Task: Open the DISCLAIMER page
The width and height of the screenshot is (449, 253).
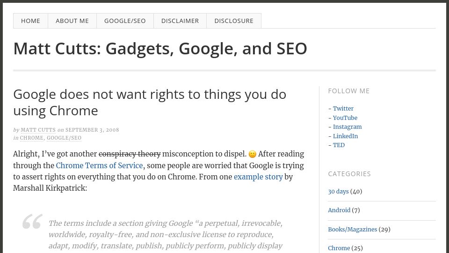Action: point(180,21)
